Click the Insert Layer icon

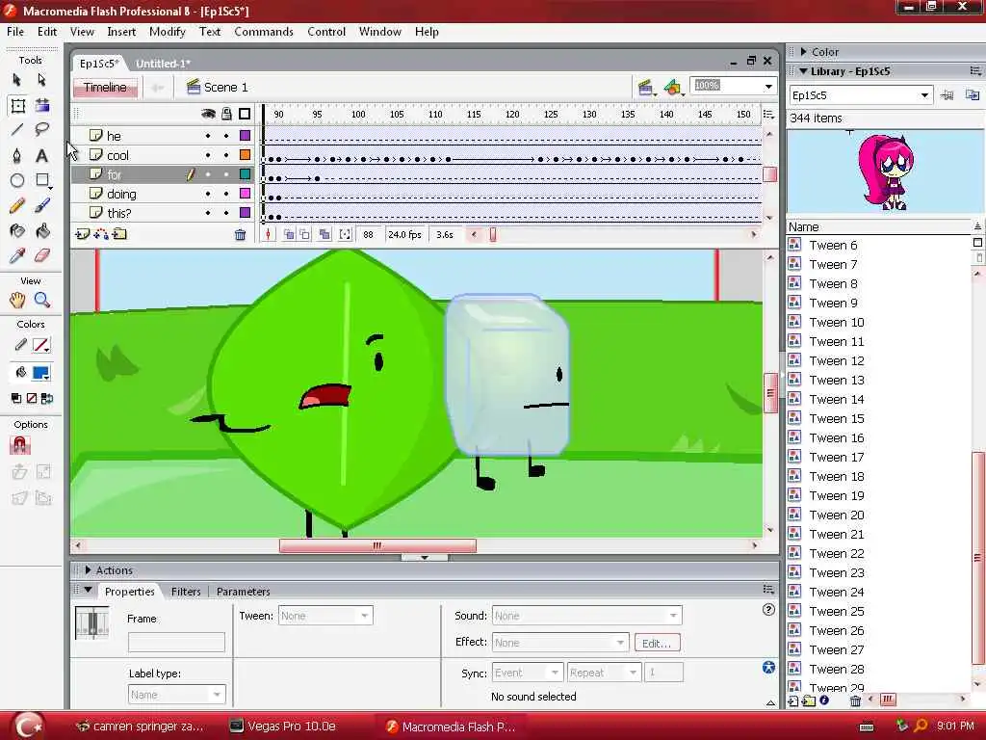[83, 234]
